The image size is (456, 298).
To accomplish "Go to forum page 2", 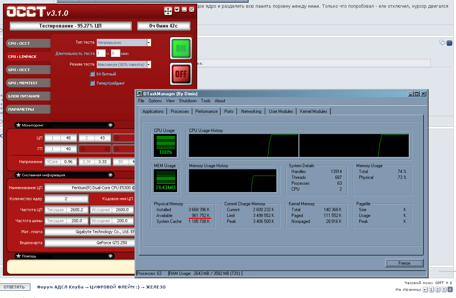I will click(x=438, y=290).
